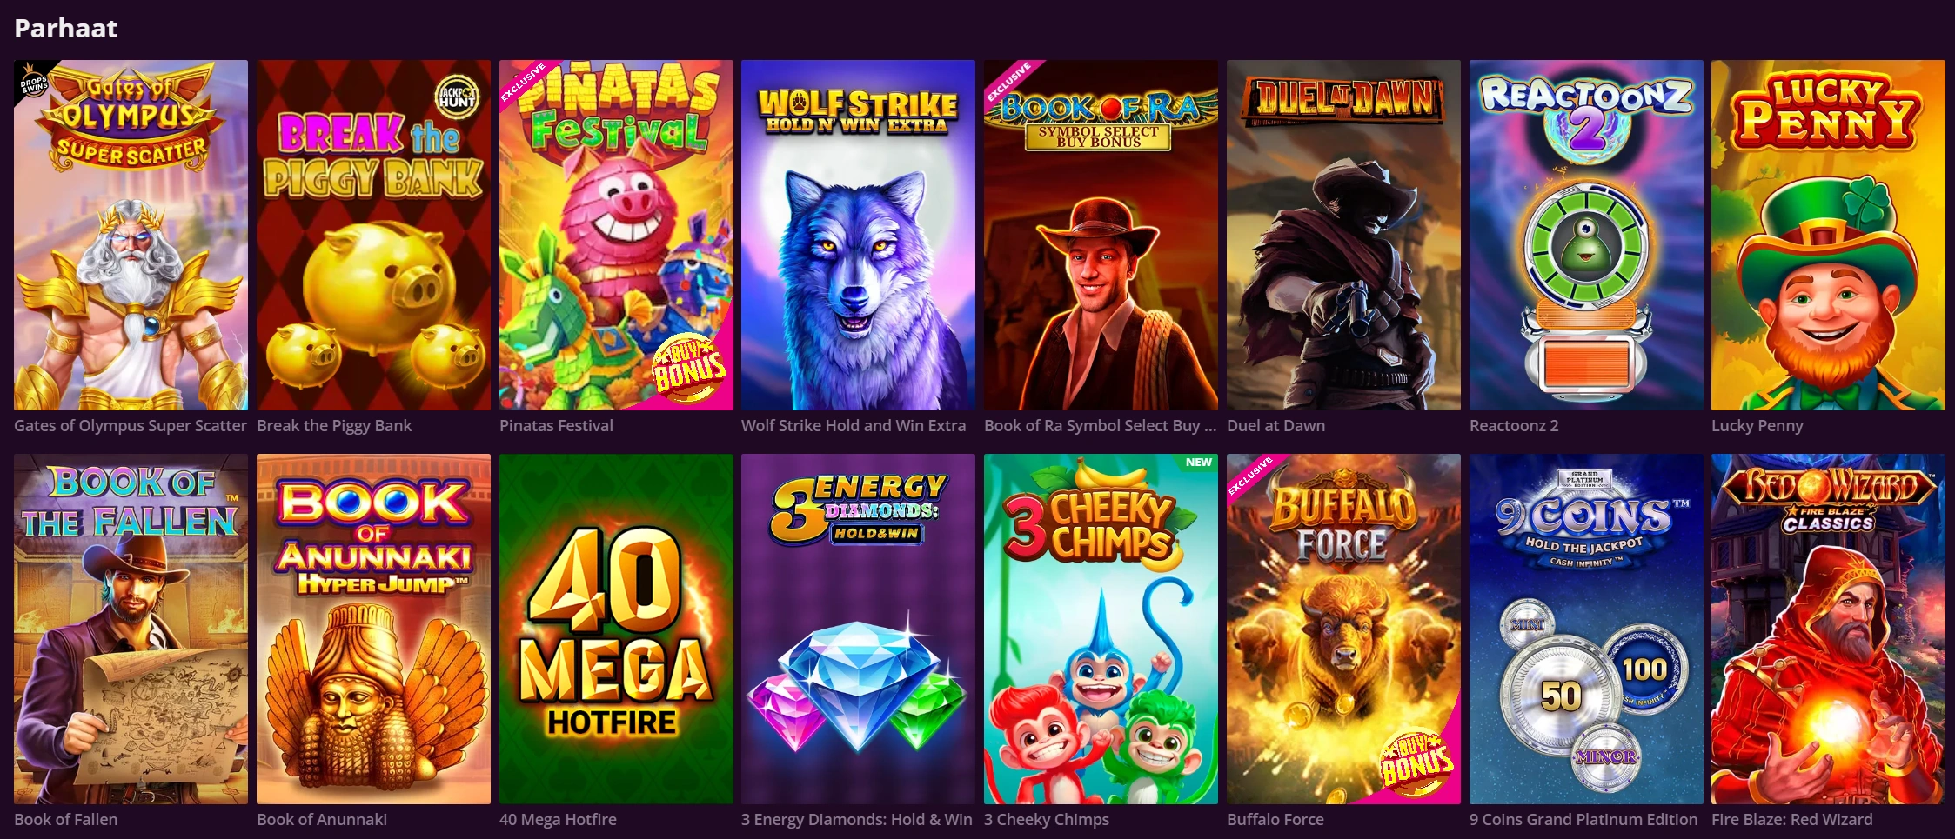
Task: Click the Exclusive ribbon on Buffalo Force
Action: coord(1252,477)
